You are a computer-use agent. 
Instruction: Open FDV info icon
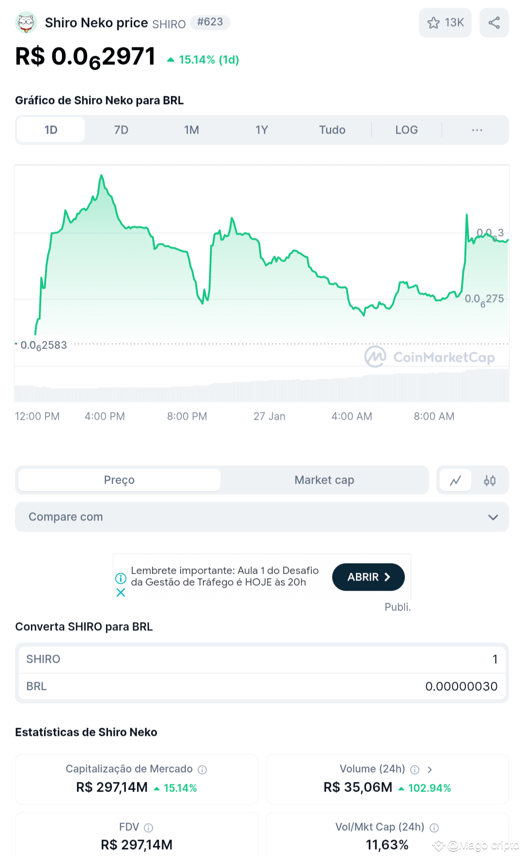click(149, 827)
